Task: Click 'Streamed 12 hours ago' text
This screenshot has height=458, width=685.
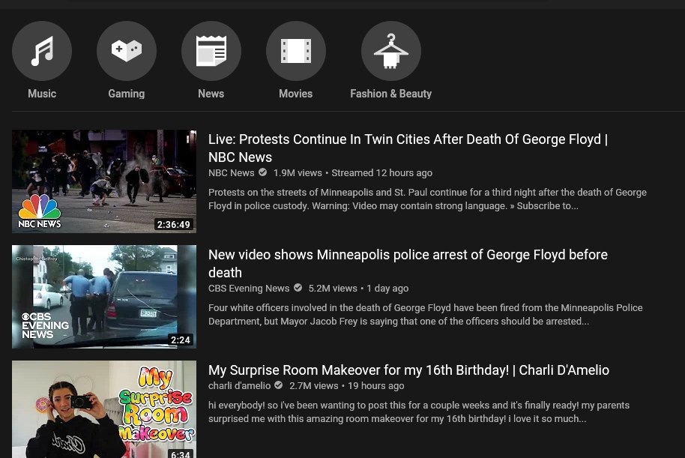Action: [381, 172]
